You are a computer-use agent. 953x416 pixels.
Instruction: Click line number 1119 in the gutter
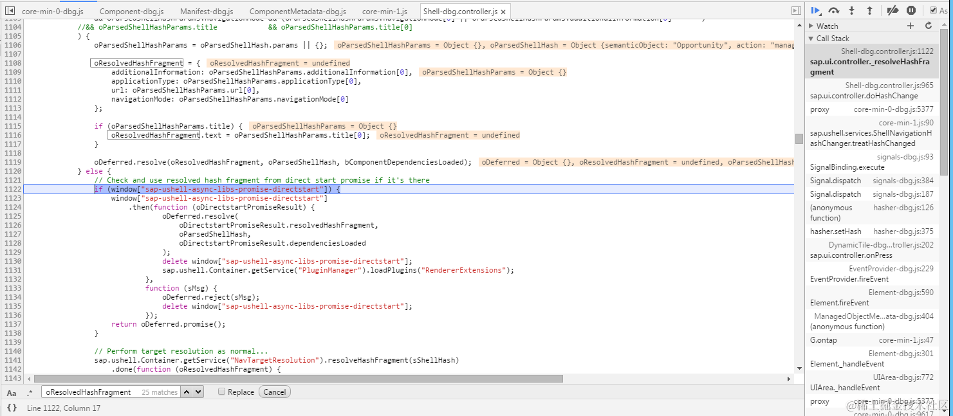tap(13, 162)
